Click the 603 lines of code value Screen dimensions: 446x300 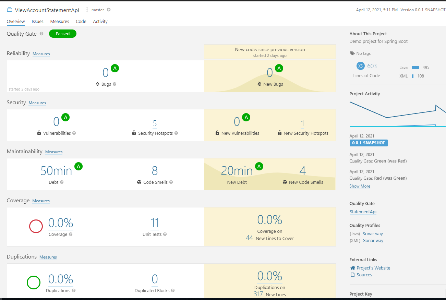point(372,66)
